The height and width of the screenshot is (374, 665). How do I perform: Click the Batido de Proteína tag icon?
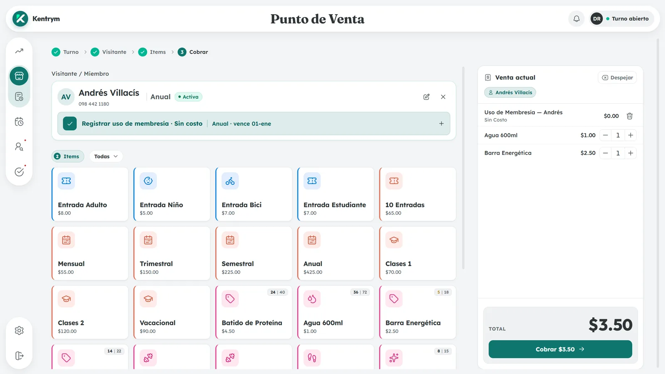click(x=230, y=299)
